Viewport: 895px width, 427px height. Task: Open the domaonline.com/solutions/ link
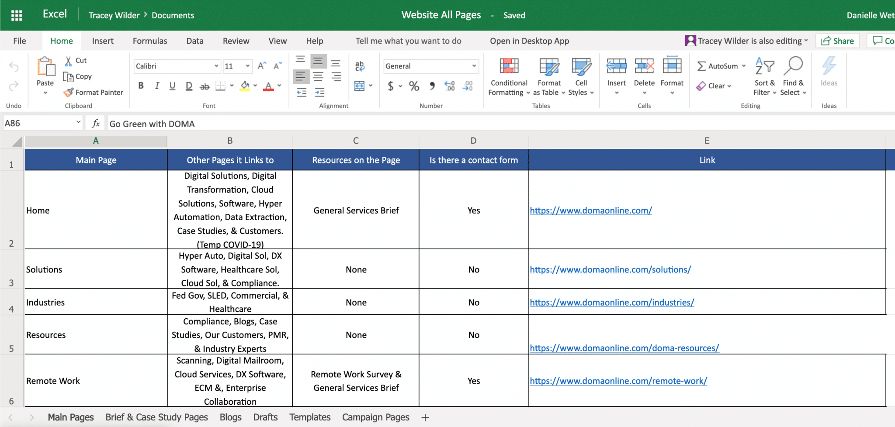[611, 270]
